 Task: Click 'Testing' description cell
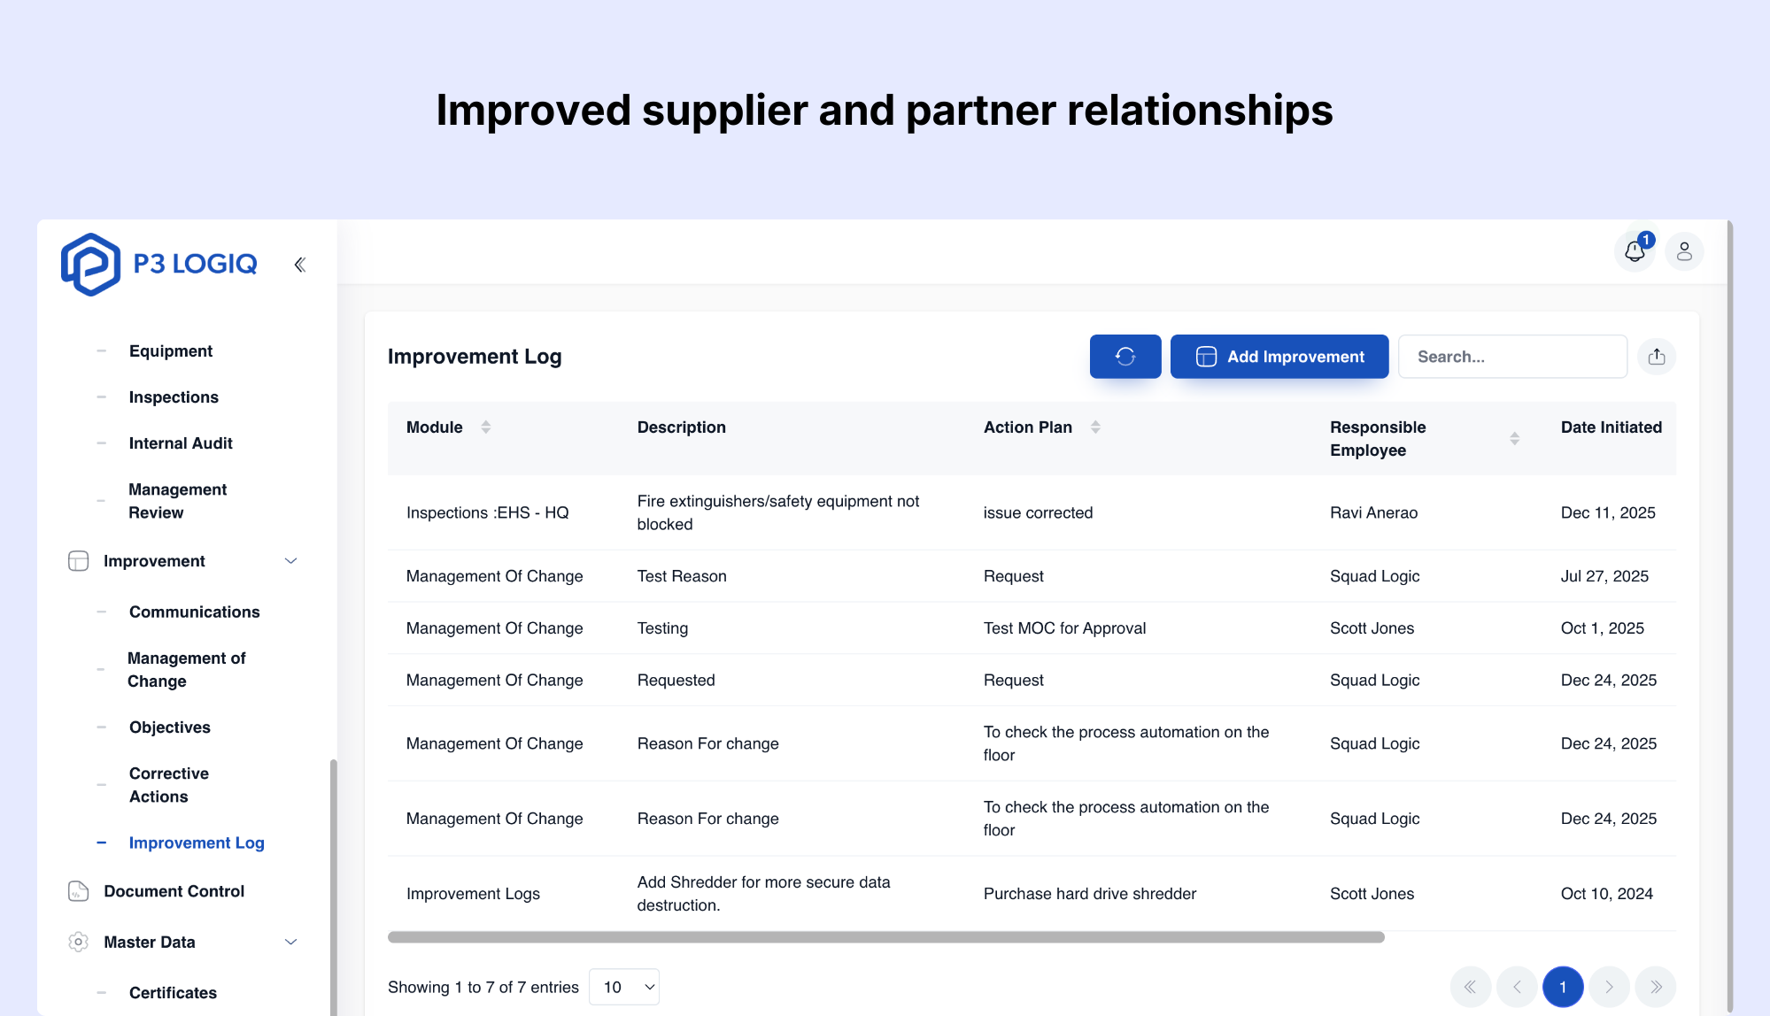(663, 628)
